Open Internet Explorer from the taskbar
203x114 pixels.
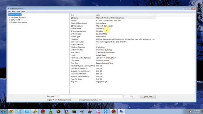[19, 111]
